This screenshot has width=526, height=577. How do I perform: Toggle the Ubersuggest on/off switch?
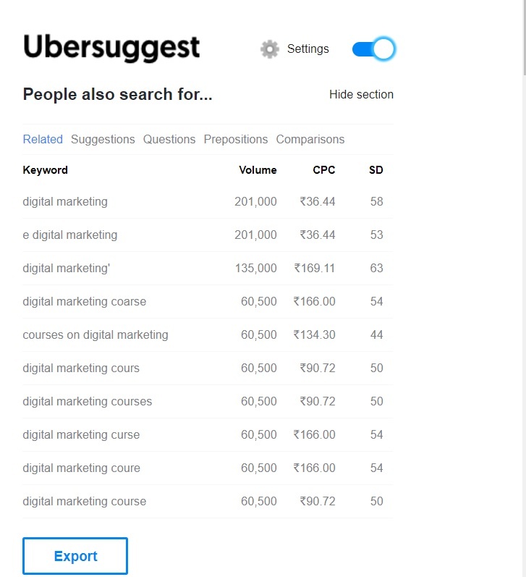click(374, 49)
